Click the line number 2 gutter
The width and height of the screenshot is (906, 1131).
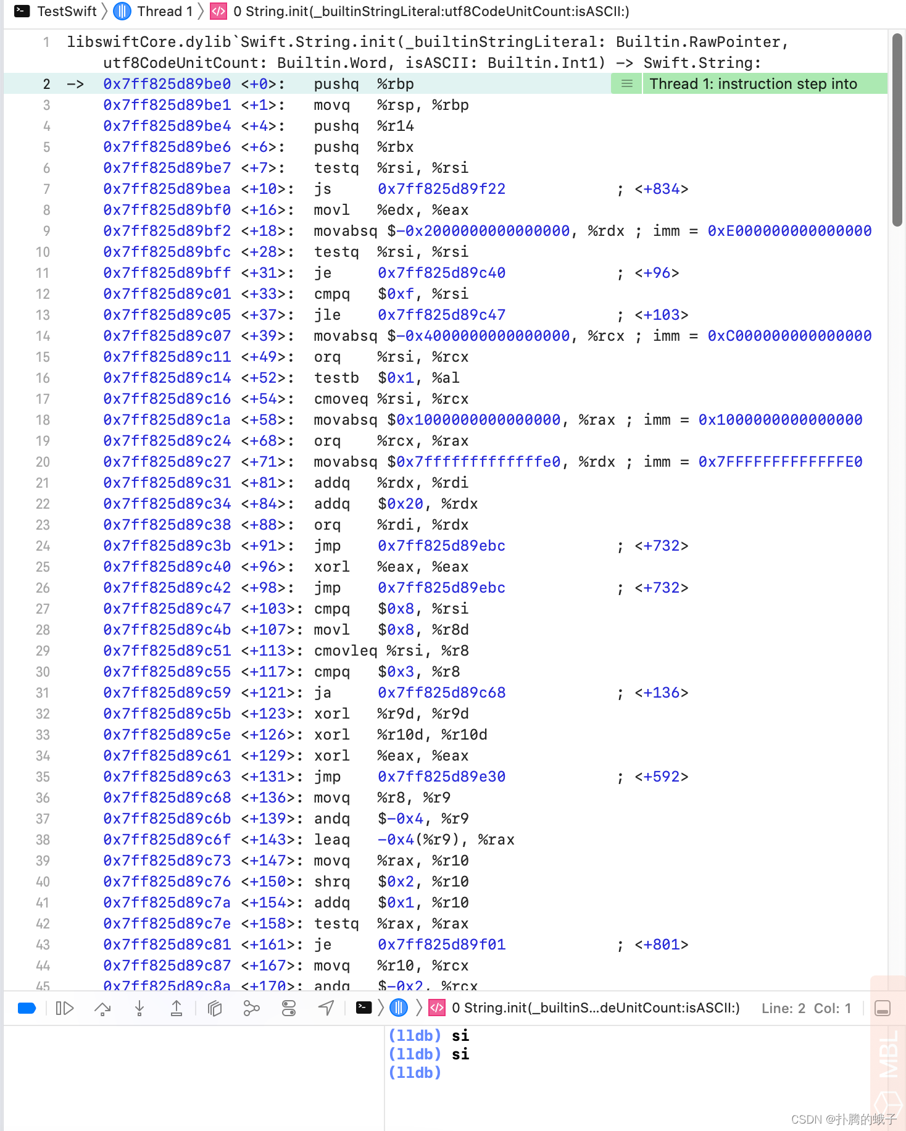[x=46, y=84]
